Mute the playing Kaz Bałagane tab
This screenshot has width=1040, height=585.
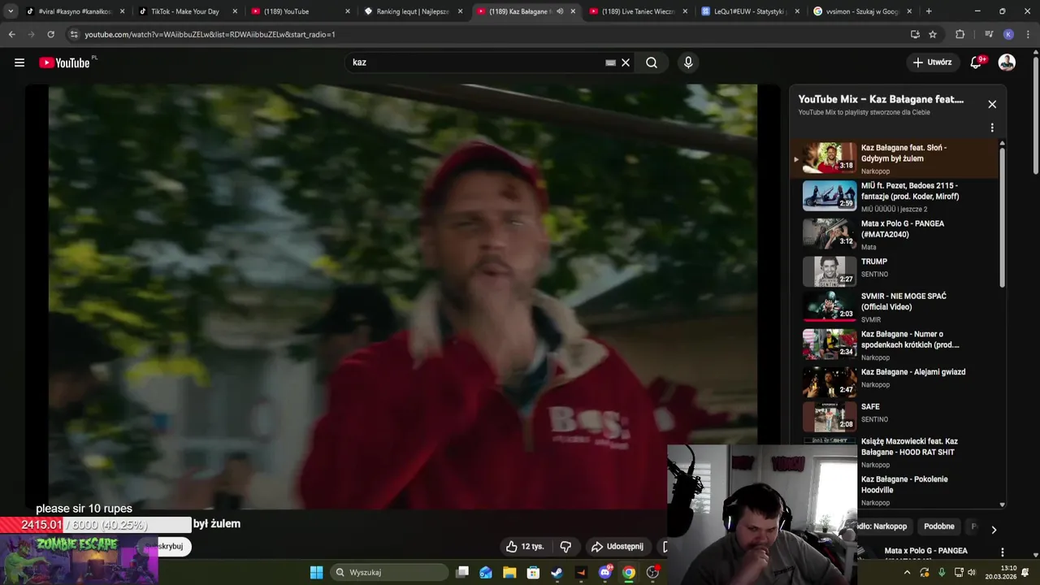point(560,11)
